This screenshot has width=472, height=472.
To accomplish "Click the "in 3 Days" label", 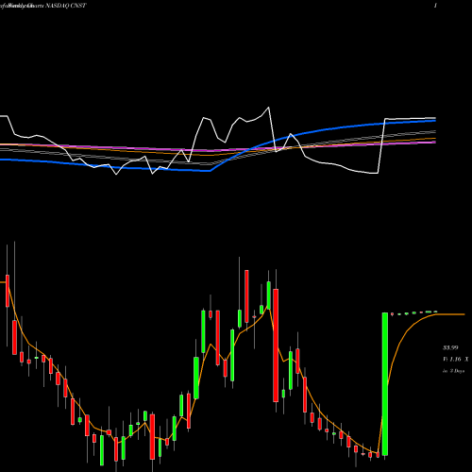I will 453,371.
